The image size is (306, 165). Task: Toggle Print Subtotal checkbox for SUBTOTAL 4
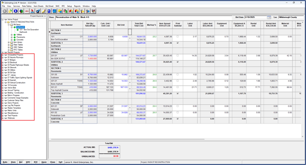click(178, 119)
